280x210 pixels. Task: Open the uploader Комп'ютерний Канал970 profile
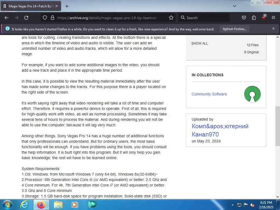tap(220, 130)
